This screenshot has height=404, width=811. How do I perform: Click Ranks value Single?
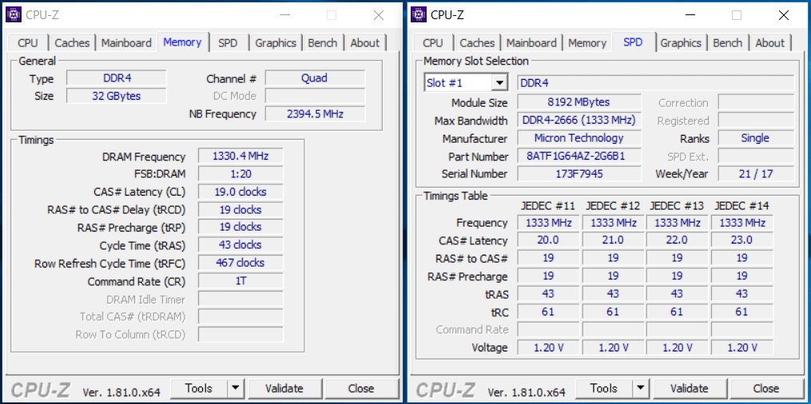coord(756,138)
